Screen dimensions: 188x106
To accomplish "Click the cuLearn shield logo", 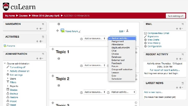I will point(6,7).
